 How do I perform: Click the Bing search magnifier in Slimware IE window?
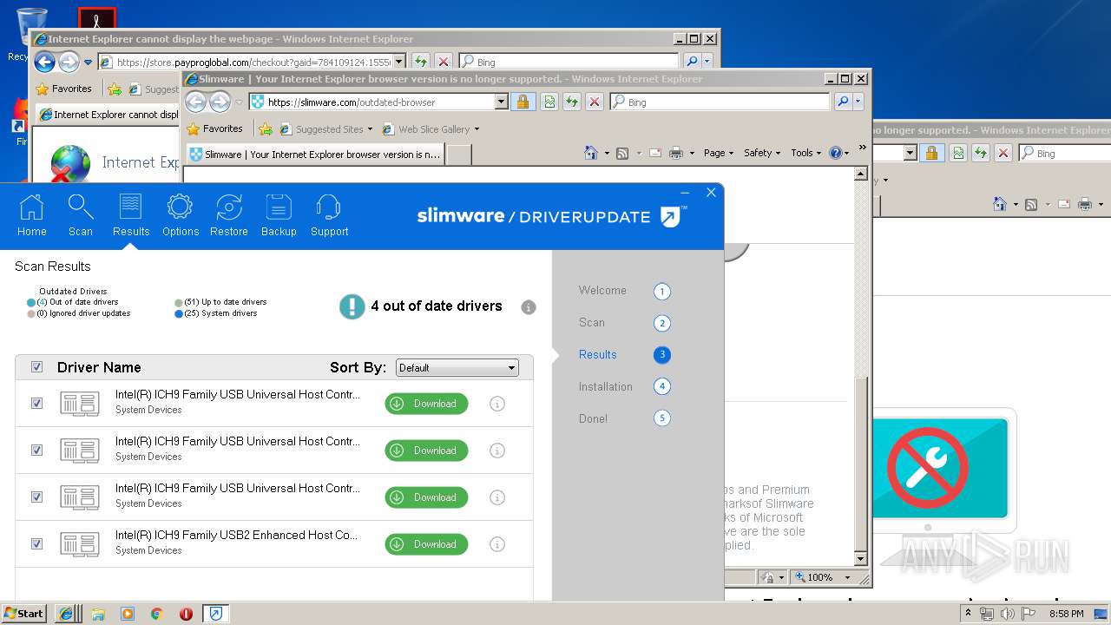pyautogui.click(x=842, y=102)
